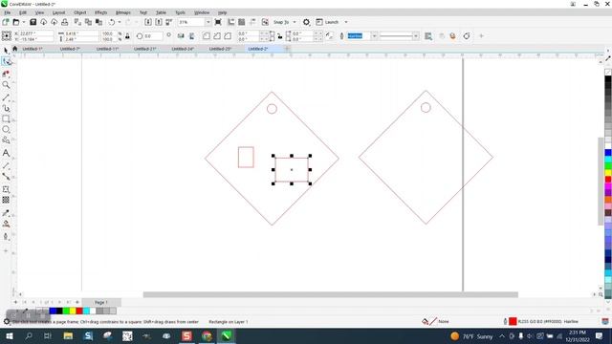Switch to the Untitled-1 document tab
This screenshot has height=344, width=612.
pyautogui.click(x=33, y=49)
